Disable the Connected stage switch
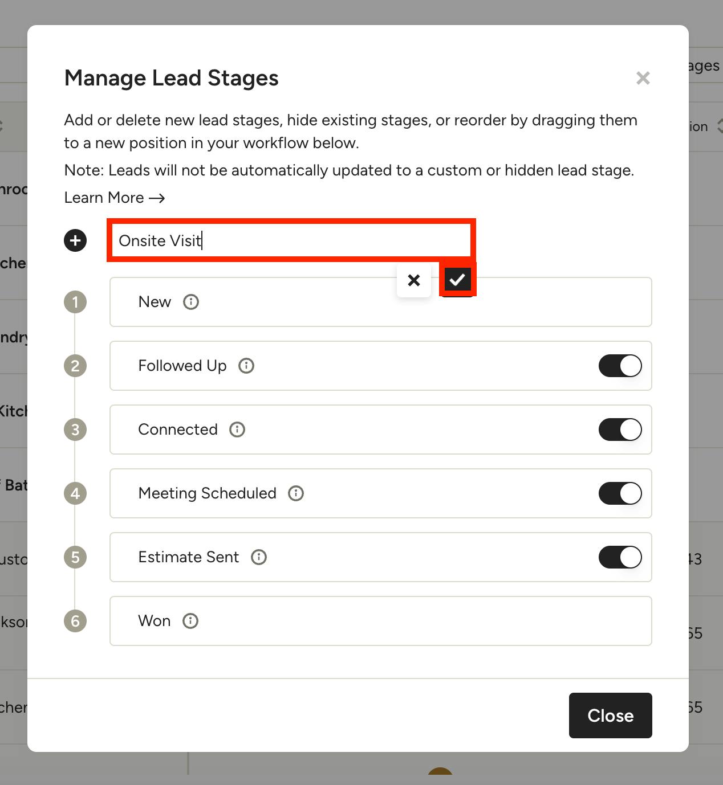Image resolution: width=723 pixels, height=785 pixels. (620, 430)
